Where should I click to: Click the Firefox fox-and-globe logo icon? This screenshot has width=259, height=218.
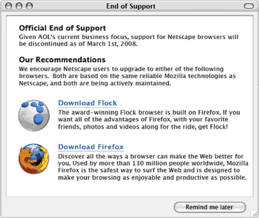(x=34, y=158)
